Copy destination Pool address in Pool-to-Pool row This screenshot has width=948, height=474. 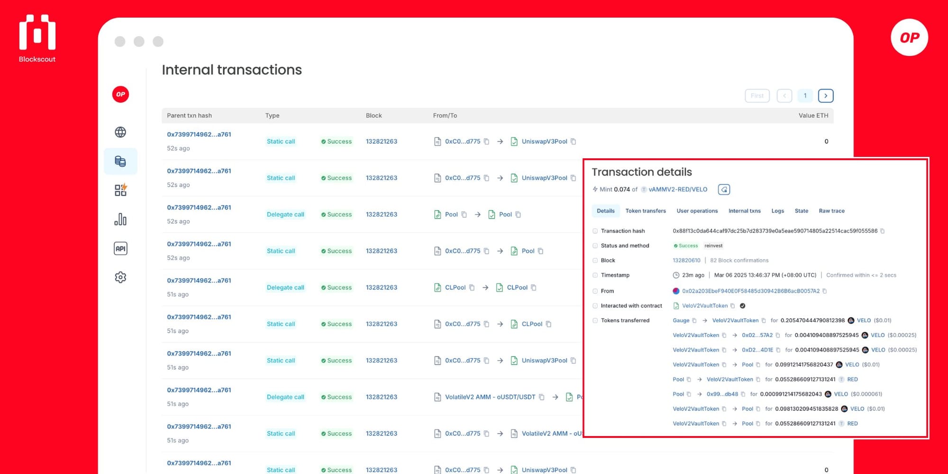[519, 214]
